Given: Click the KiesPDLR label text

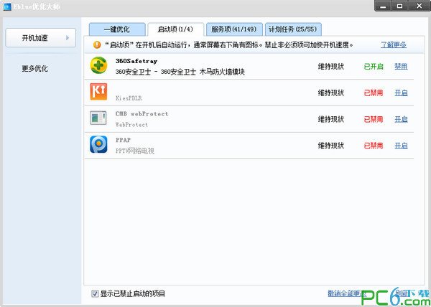Looking at the screenshot, I should pos(129,98).
